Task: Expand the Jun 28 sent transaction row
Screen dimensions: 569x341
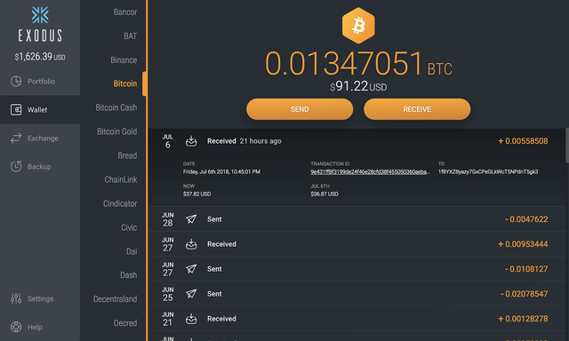Action: coord(357,218)
